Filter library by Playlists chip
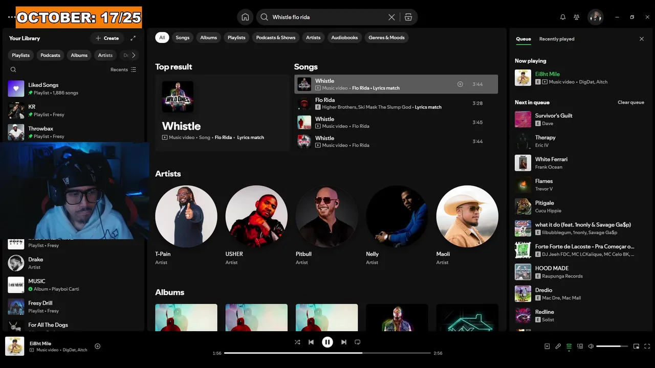The image size is (655, 368). [x=21, y=55]
